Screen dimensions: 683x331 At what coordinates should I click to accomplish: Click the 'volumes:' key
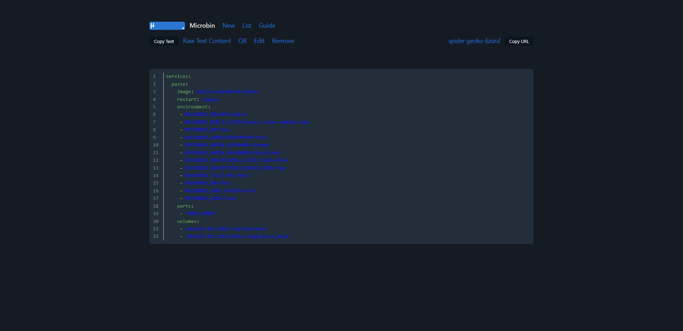[x=188, y=221]
